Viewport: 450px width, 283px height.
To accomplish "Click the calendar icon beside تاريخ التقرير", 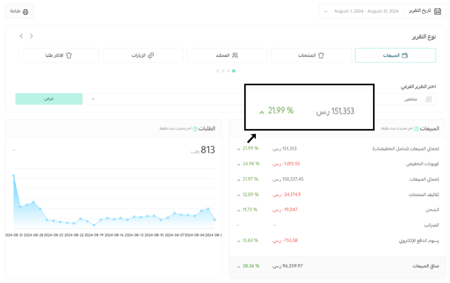I will point(437,11).
